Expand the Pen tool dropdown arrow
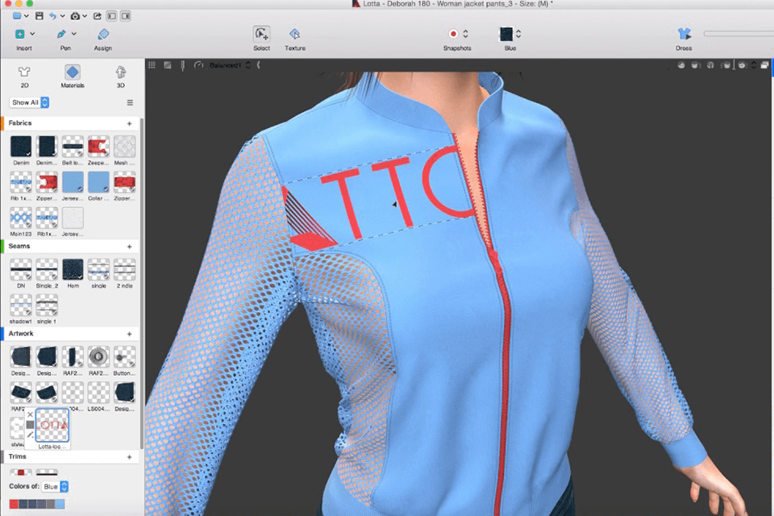 [74, 34]
